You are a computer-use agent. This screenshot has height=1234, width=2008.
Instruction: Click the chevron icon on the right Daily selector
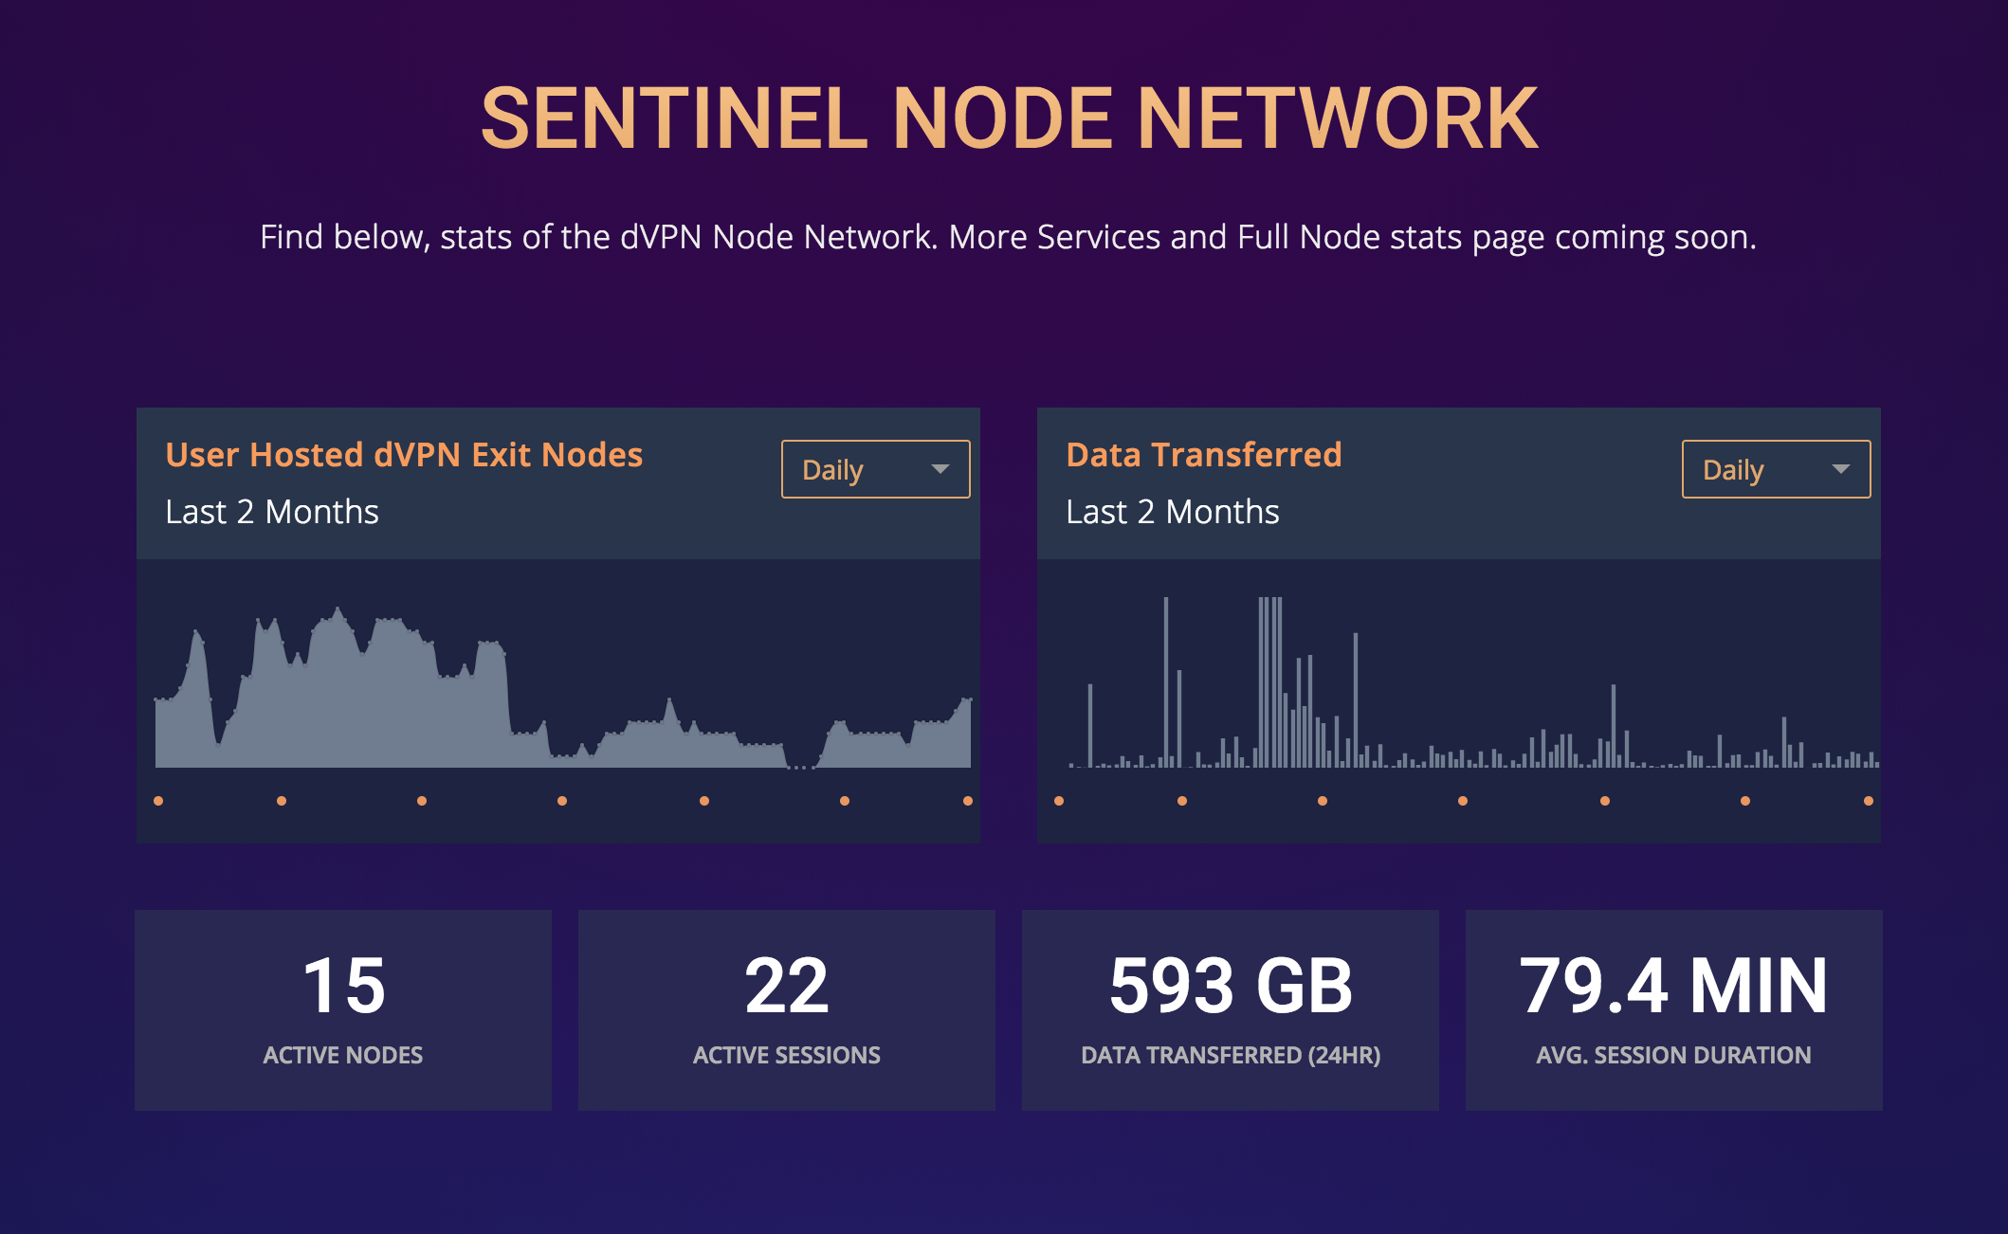[x=1842, y=468]
